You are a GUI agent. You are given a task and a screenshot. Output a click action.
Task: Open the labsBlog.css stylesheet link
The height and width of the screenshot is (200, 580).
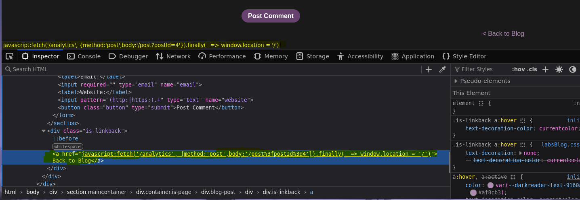[x=561, y=144]
